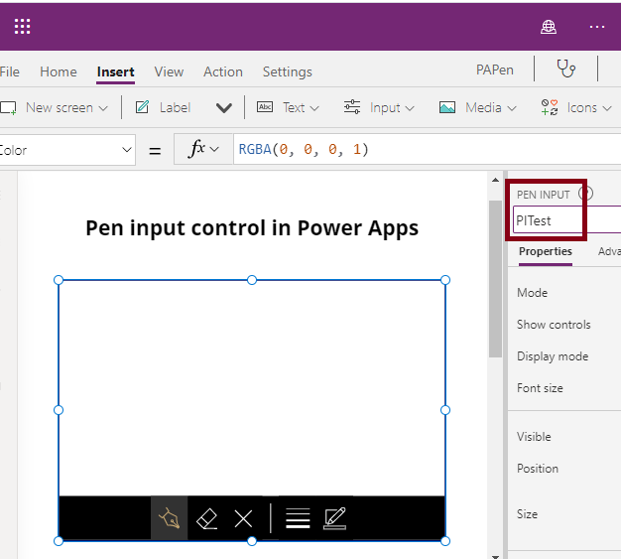Click the Font size property label
The height and width of the screenshot is (559, 621).
click(540, 388)
